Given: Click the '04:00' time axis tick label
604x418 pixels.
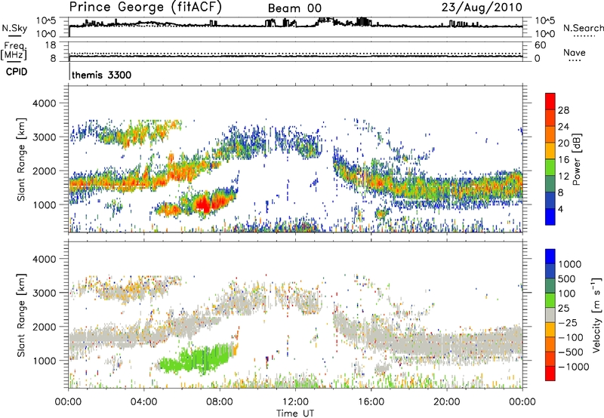Looking at the screenshot, I should click(x=144, y=401).
